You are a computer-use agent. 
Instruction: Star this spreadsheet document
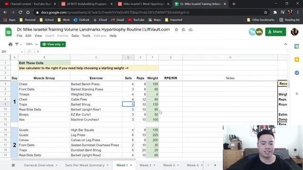click(x=176, y=30)
